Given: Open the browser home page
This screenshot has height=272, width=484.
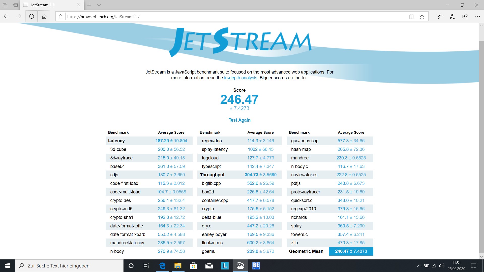Looking at the screenshot, I should coord(44,17).
